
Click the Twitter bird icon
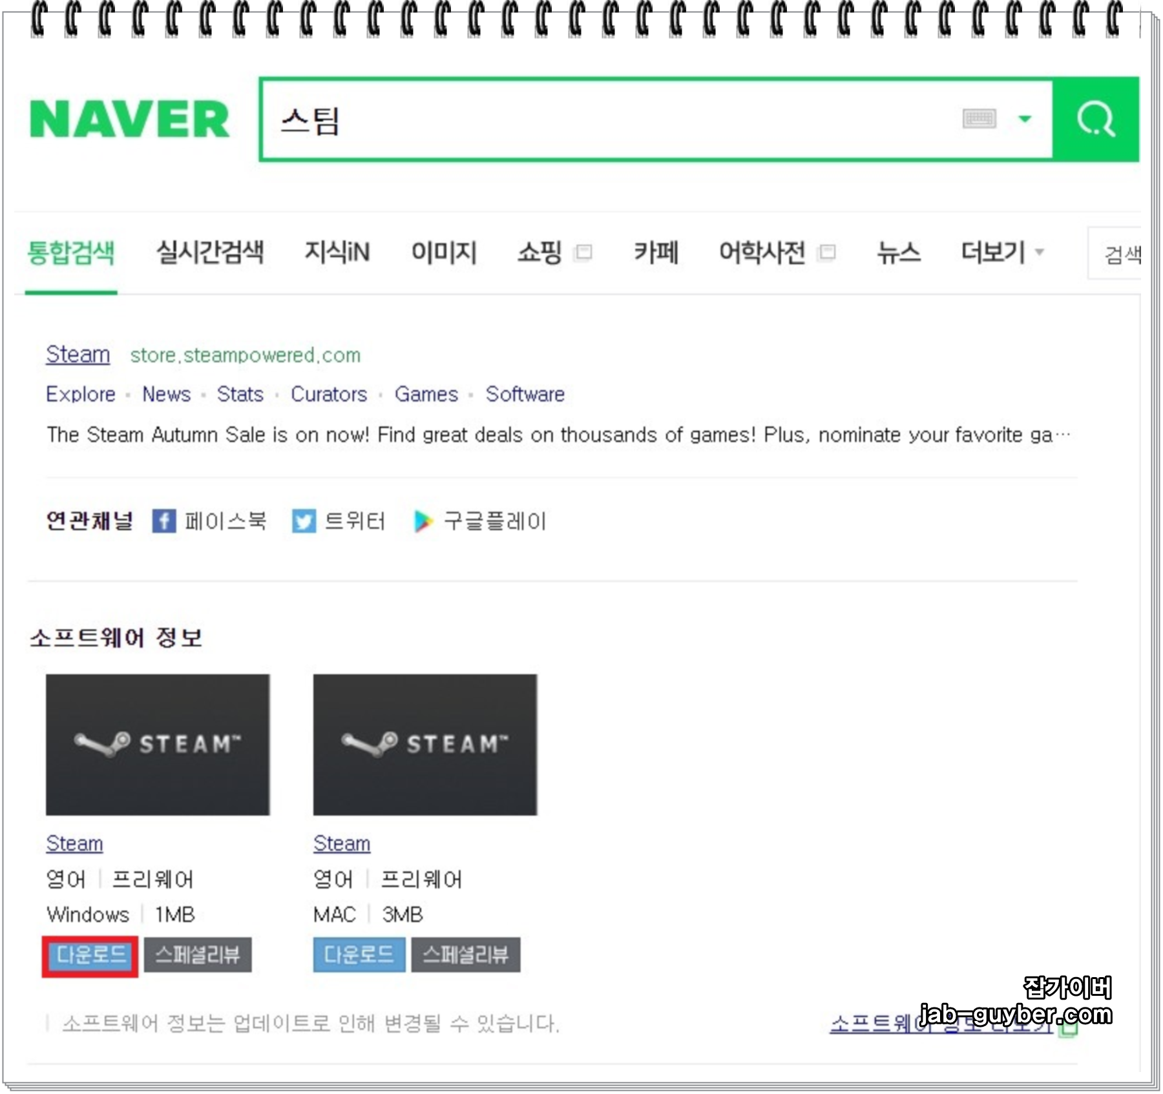coord(304,521)
